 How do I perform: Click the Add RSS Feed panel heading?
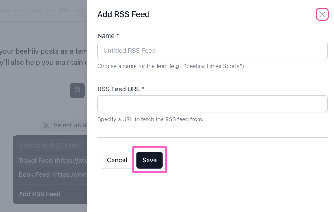(x=123, y=14)
